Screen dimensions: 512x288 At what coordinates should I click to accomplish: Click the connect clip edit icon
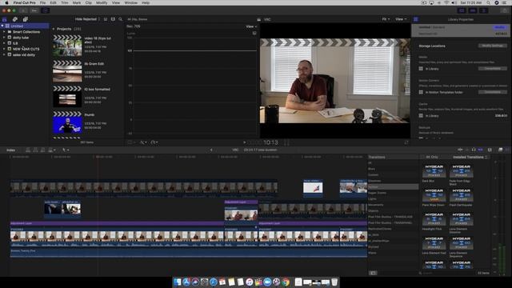28,150
